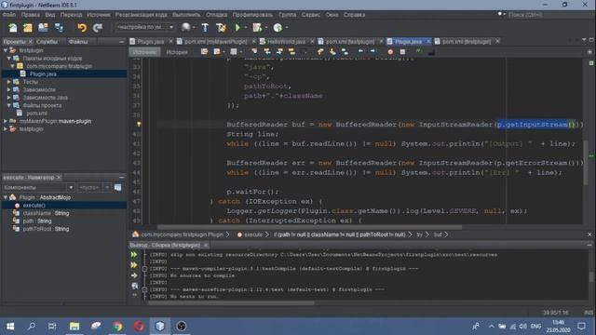Open the Help (Справка) menu
Image resolution: width=596 pixels, height=335 pixels.
point(354,15)
